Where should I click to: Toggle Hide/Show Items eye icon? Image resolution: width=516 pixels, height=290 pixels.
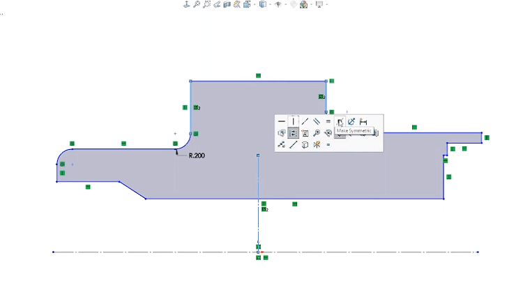click(x=278, y=4)
